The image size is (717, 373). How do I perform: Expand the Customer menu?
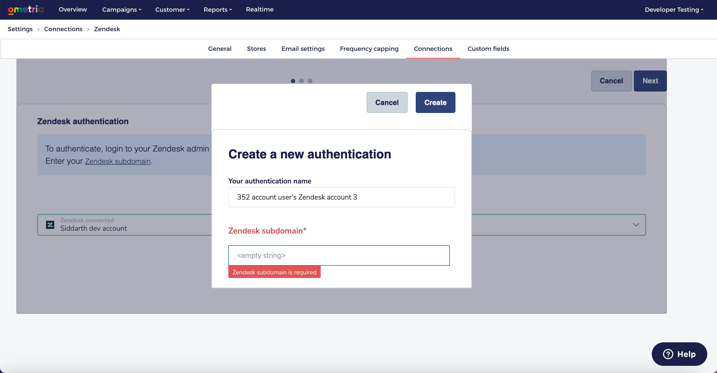(172, 9)
